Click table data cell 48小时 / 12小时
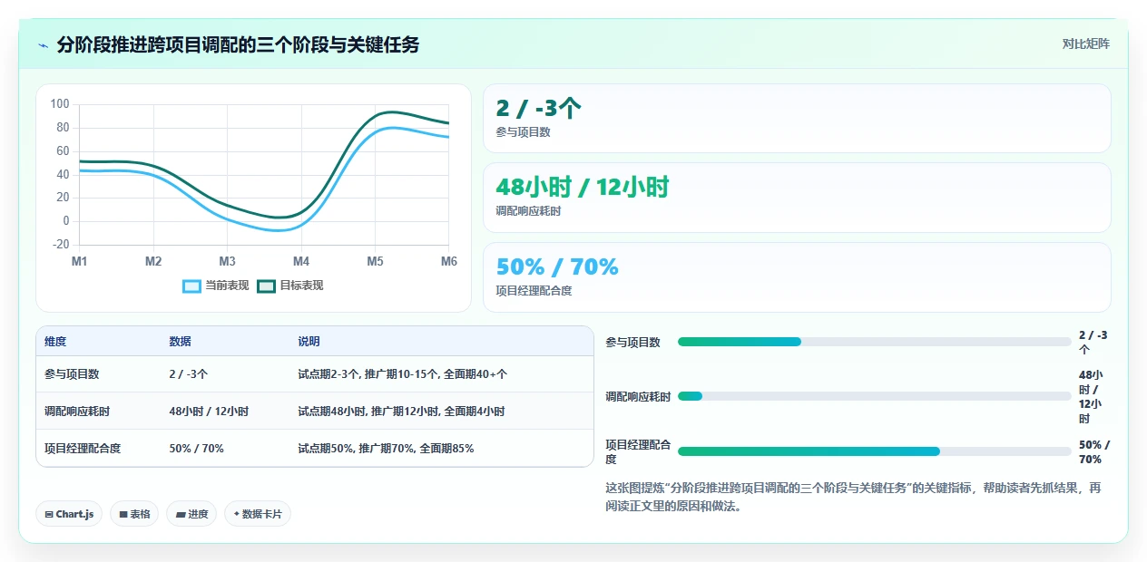 (209, 411)
